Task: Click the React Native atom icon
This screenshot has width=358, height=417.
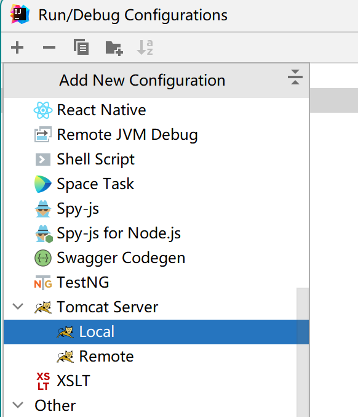Action: (x=43, y=110)
